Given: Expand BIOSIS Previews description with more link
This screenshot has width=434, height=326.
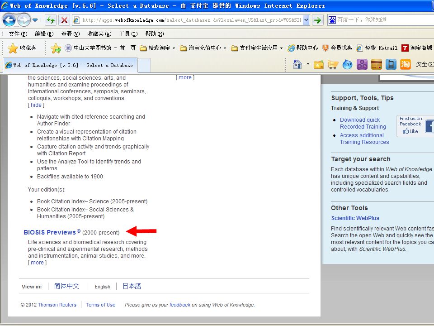Looking at the screenshot, I should (x=37, y=262).
